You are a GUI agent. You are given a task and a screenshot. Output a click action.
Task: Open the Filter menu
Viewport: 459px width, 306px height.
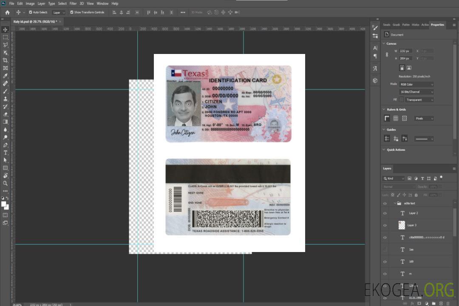(x=73, y=3)
